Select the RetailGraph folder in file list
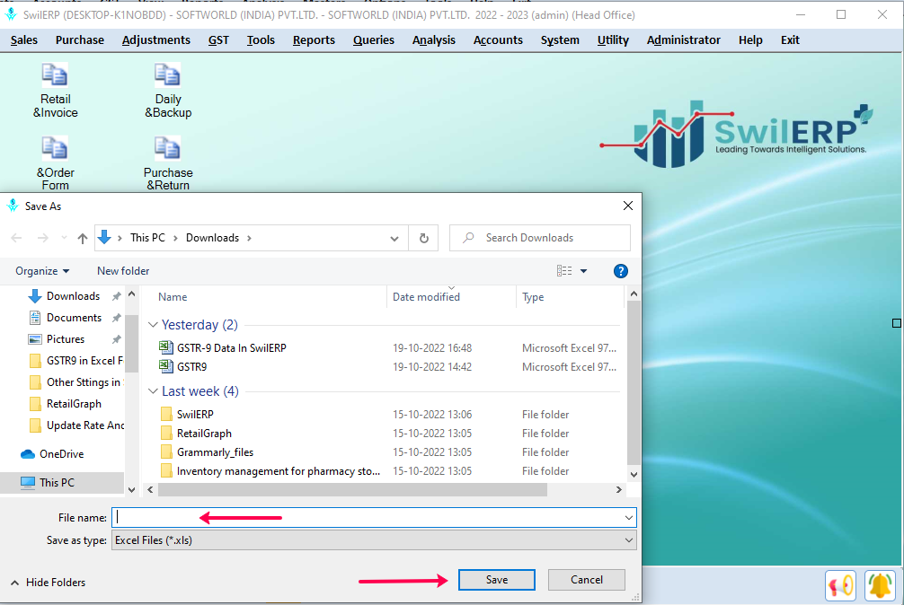 click(x=204, y=434)
